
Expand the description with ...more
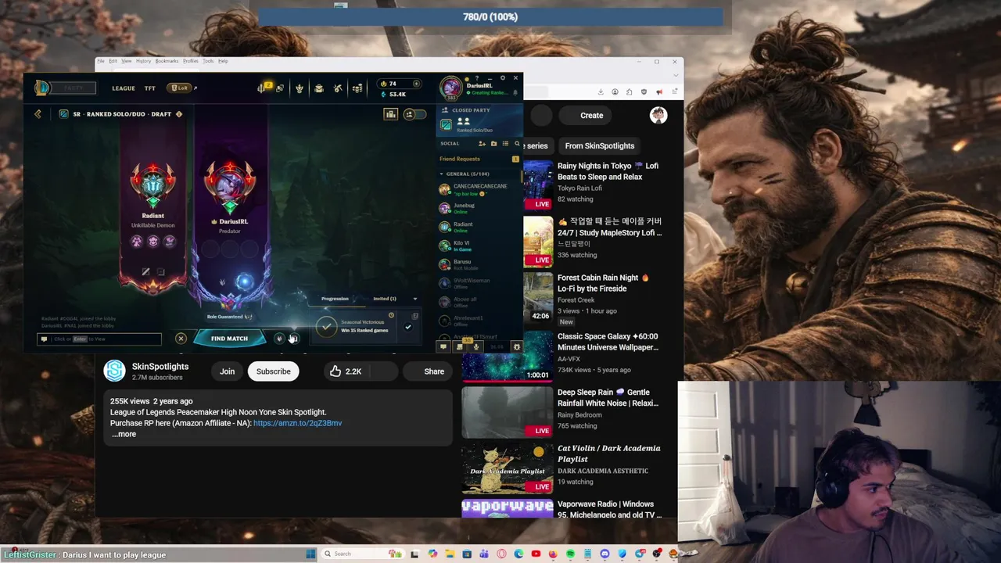click(124, 434)
